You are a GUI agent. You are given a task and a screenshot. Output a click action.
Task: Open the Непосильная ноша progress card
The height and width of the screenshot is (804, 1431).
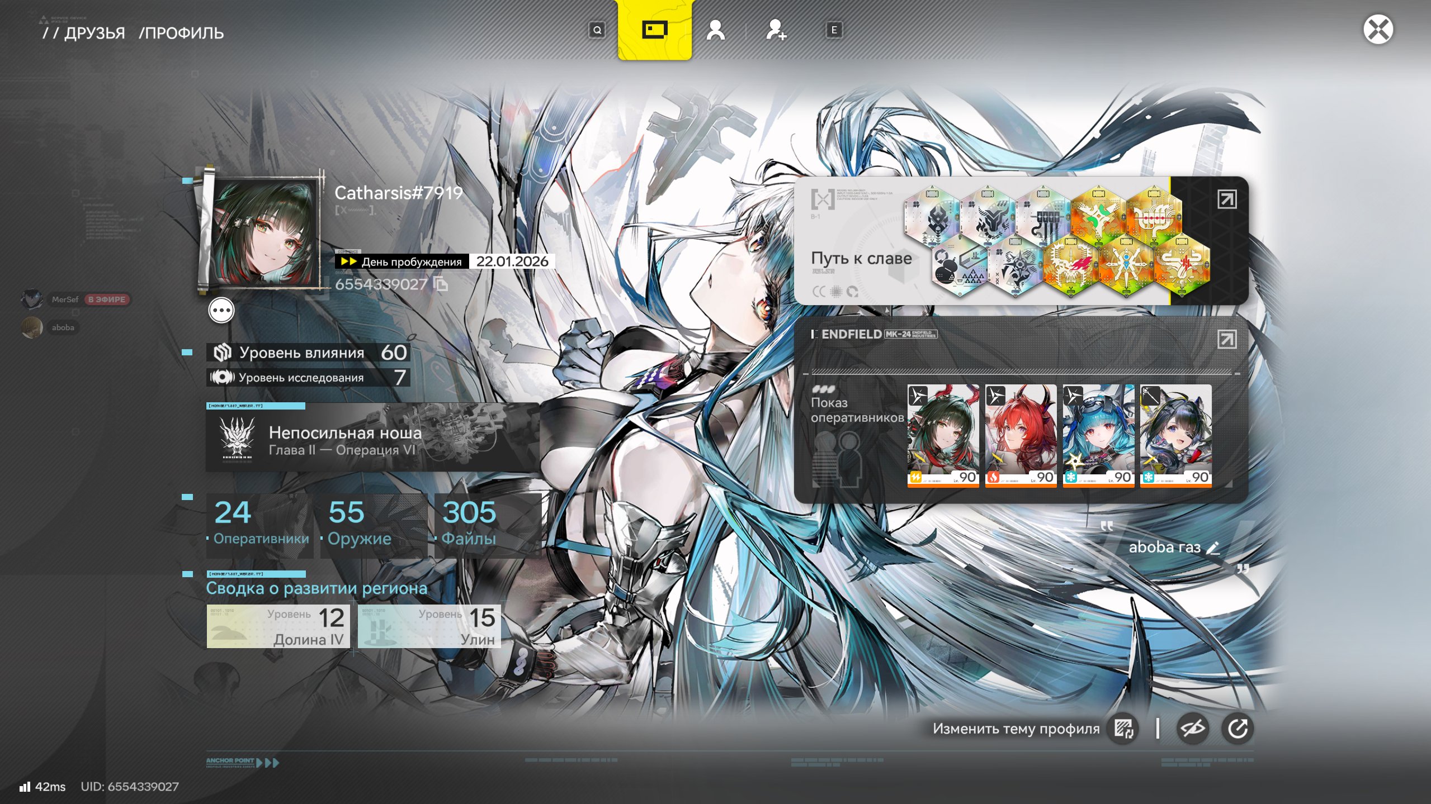coord(372,437)
